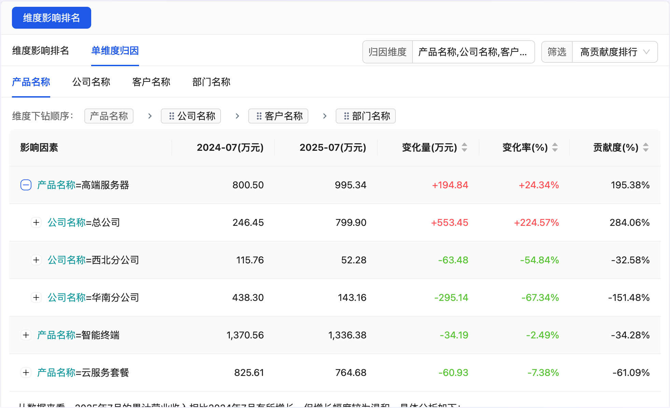Image resolution: width=670 pixels, height=408 pixels.
Task: Click the drag handle on 客户名称 chip
Action: (x=259, y=116)
